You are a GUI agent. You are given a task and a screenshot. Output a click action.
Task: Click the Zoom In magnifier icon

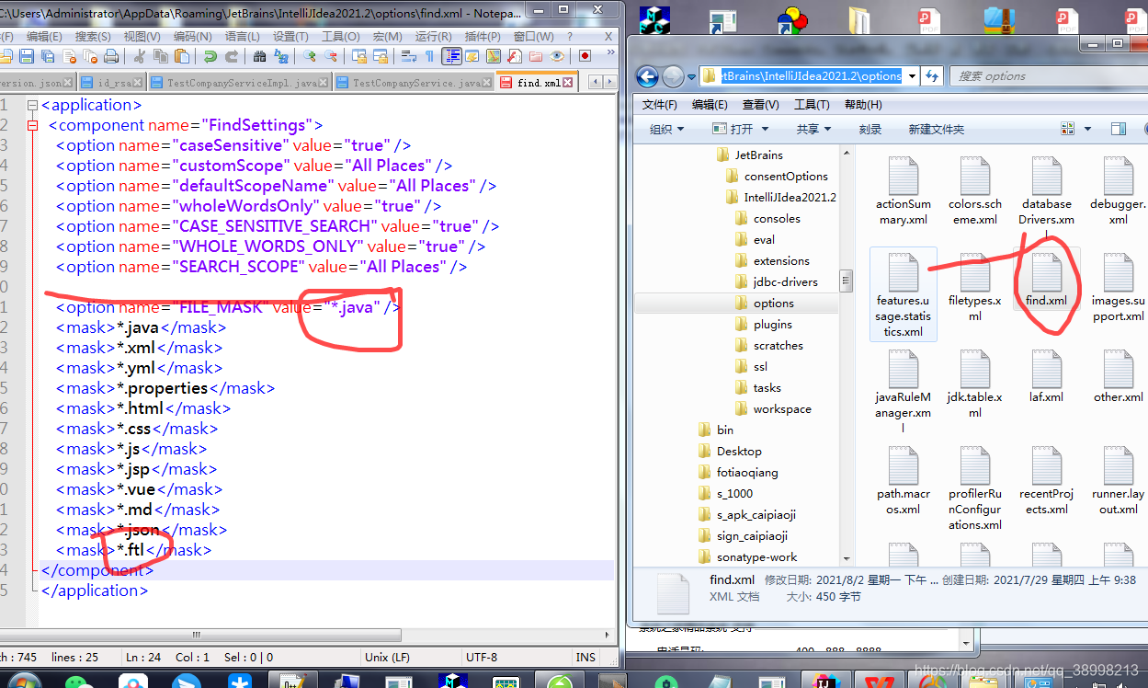pos(310,56)
